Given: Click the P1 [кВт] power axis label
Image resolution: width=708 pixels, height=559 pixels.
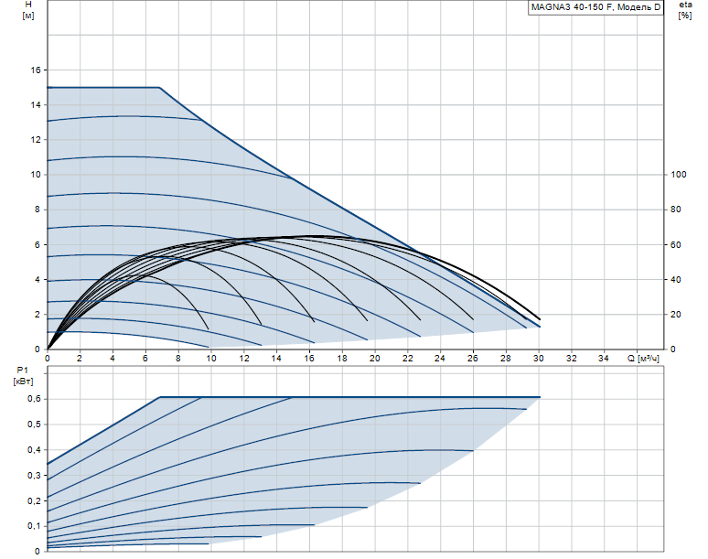Looking at the screenshot, I should tap(23, 376).
